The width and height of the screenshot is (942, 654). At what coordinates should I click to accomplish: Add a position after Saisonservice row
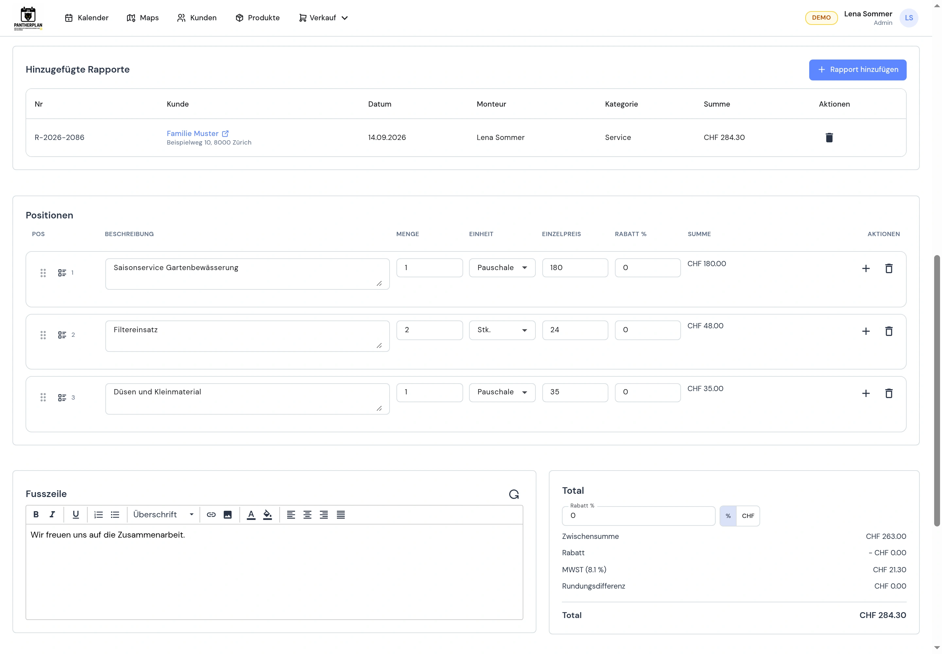coord(865,268)
